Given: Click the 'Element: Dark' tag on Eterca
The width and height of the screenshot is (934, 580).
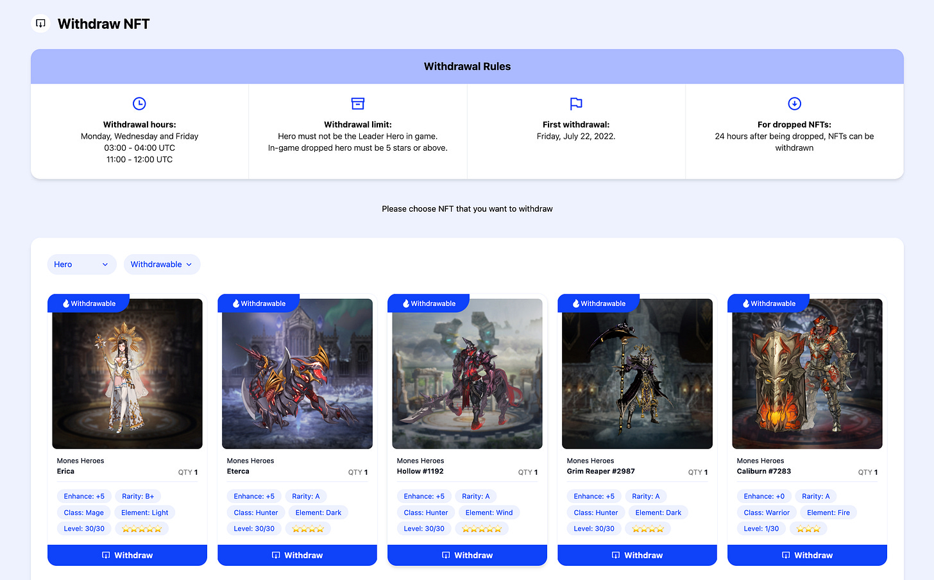Looking at the screenshot, I should click(x=318, y=513).
